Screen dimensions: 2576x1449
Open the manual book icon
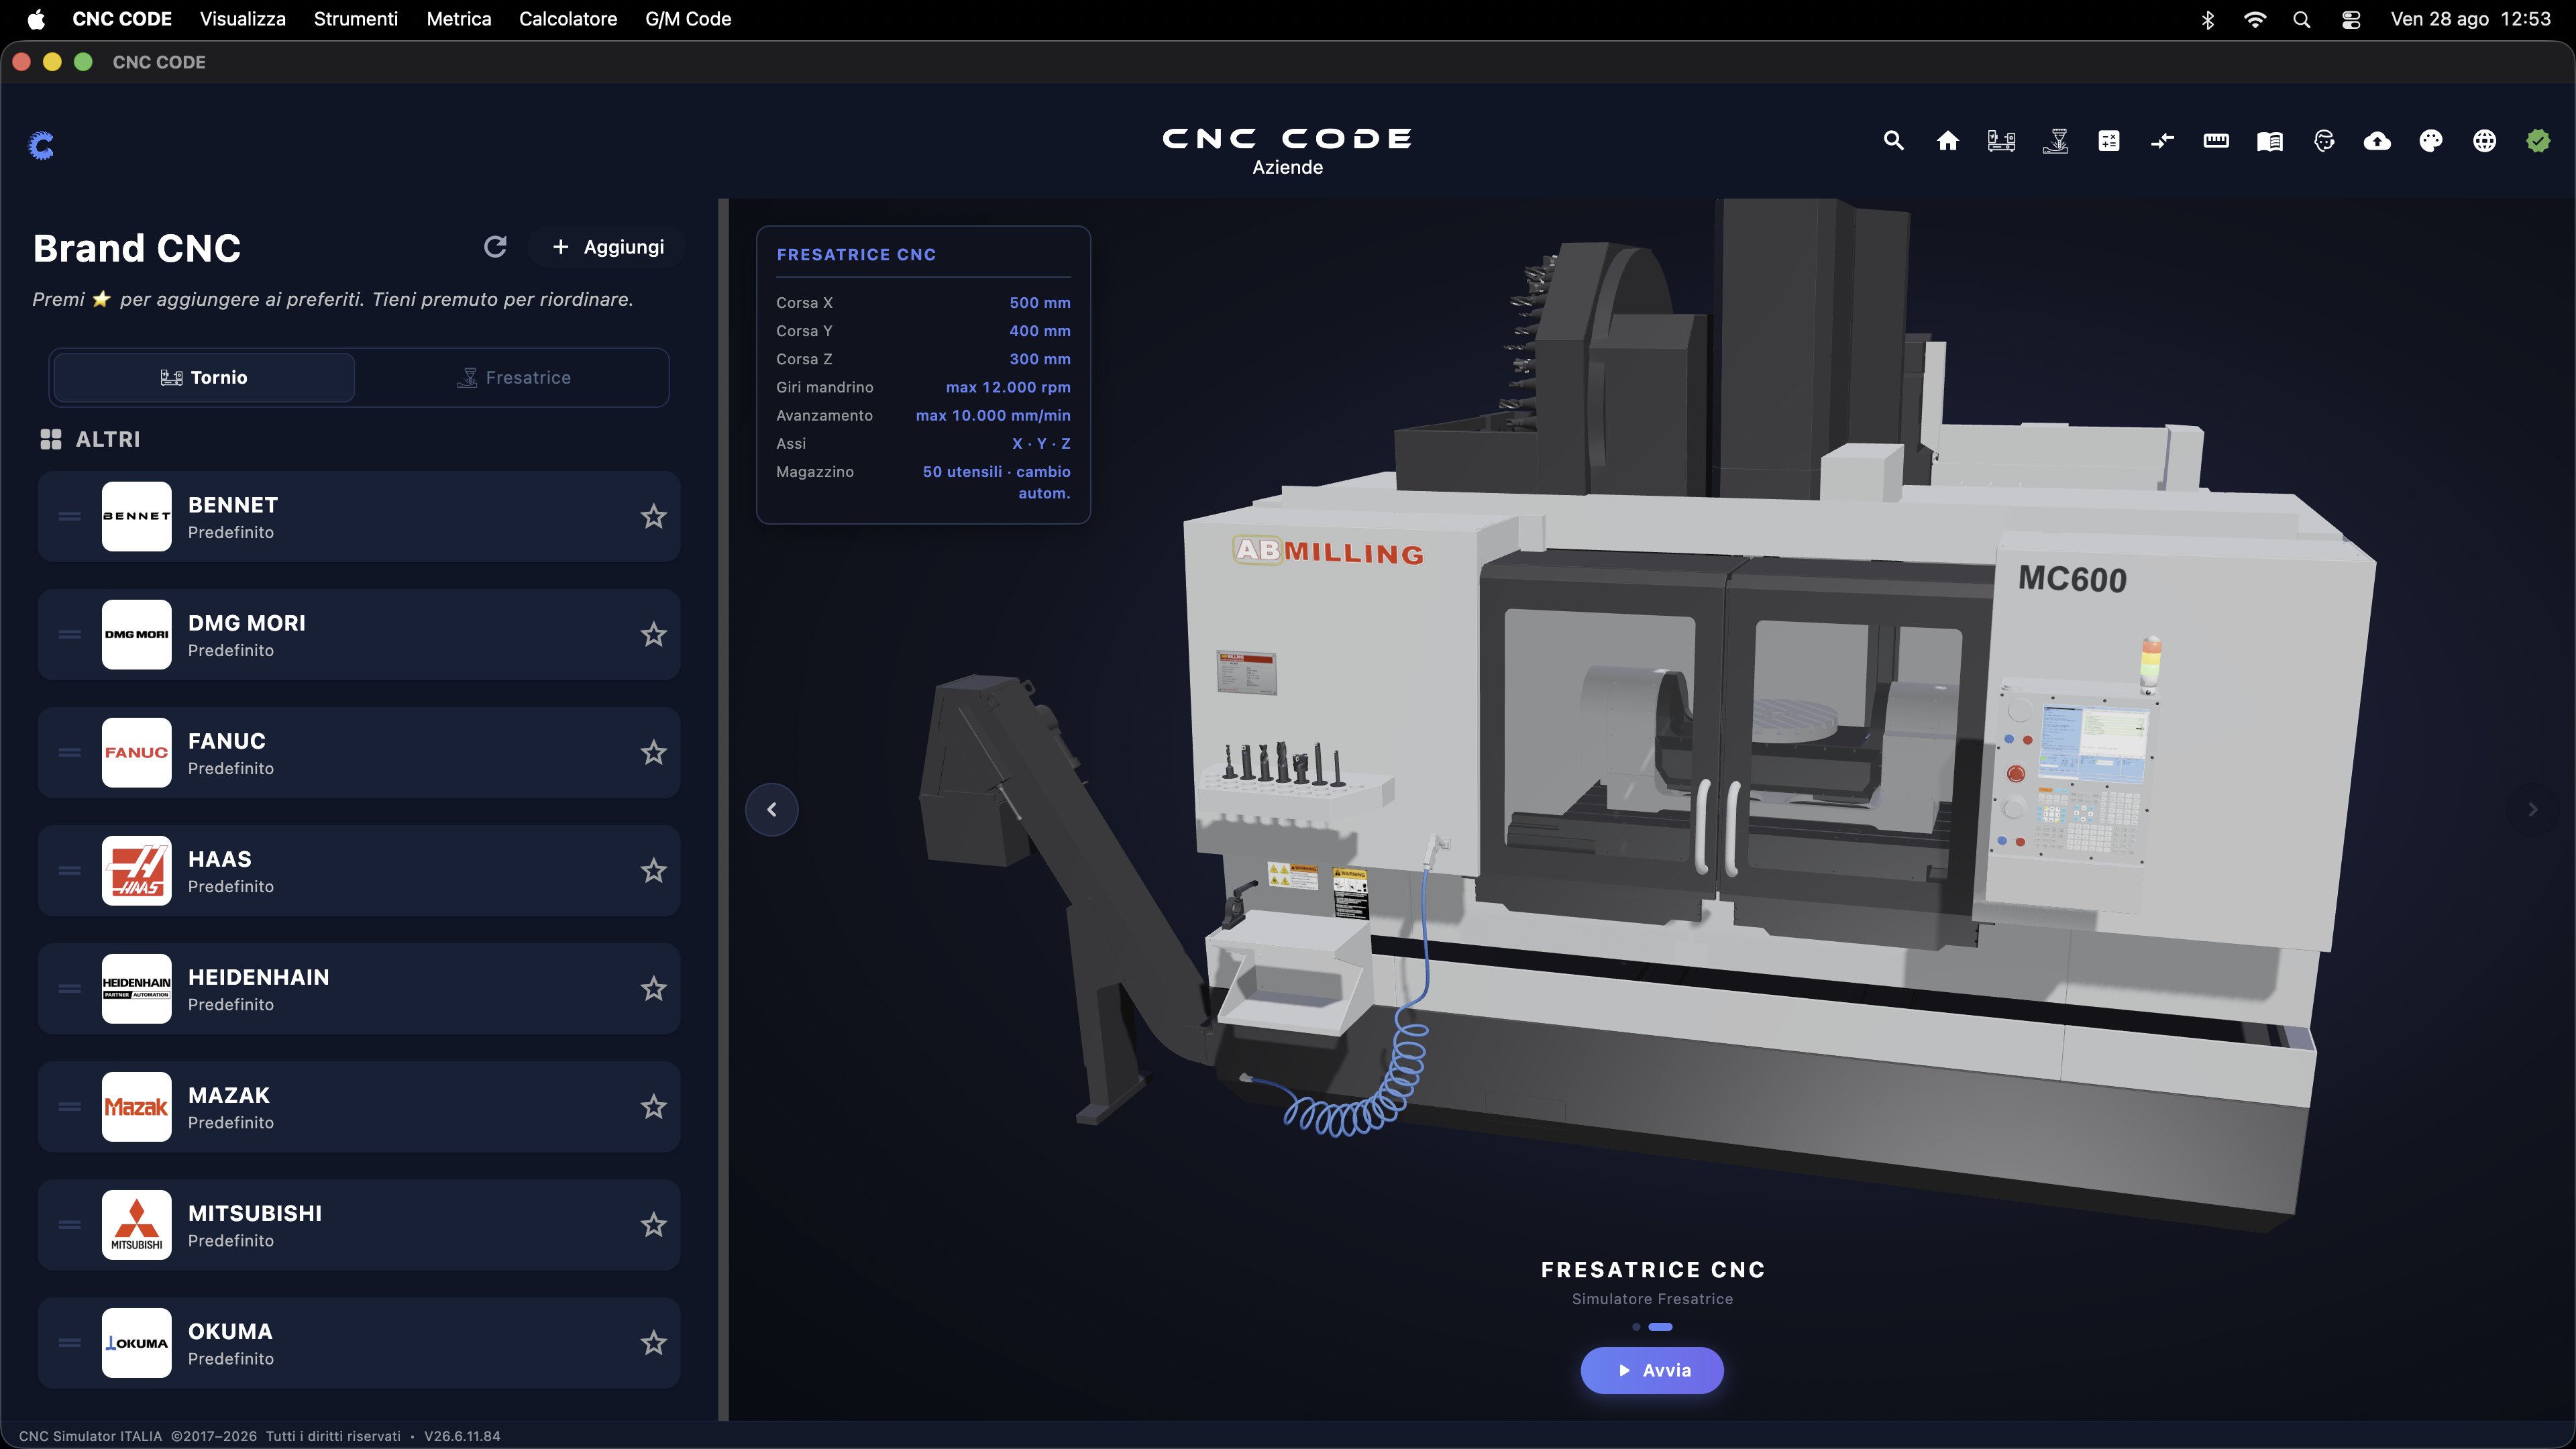pos(2270,141)
